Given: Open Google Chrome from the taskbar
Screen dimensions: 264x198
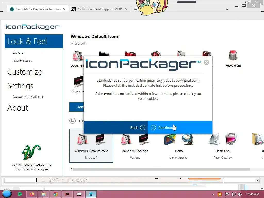Looking at the screenshot, I should (55, 194).
